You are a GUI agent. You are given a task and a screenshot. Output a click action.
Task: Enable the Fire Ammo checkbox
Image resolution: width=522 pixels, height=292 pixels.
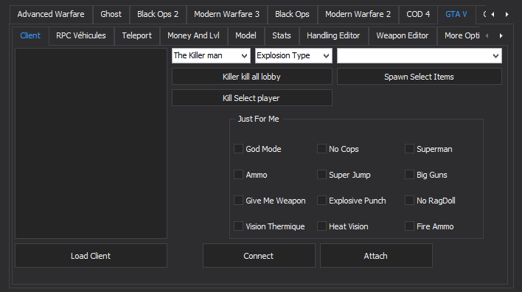(x=409, y=226)
